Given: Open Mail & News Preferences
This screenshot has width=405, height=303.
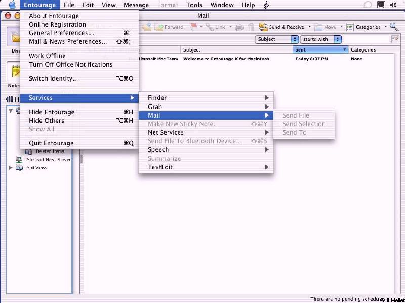Looking at the screenshot, I should [x=79, y=42].
